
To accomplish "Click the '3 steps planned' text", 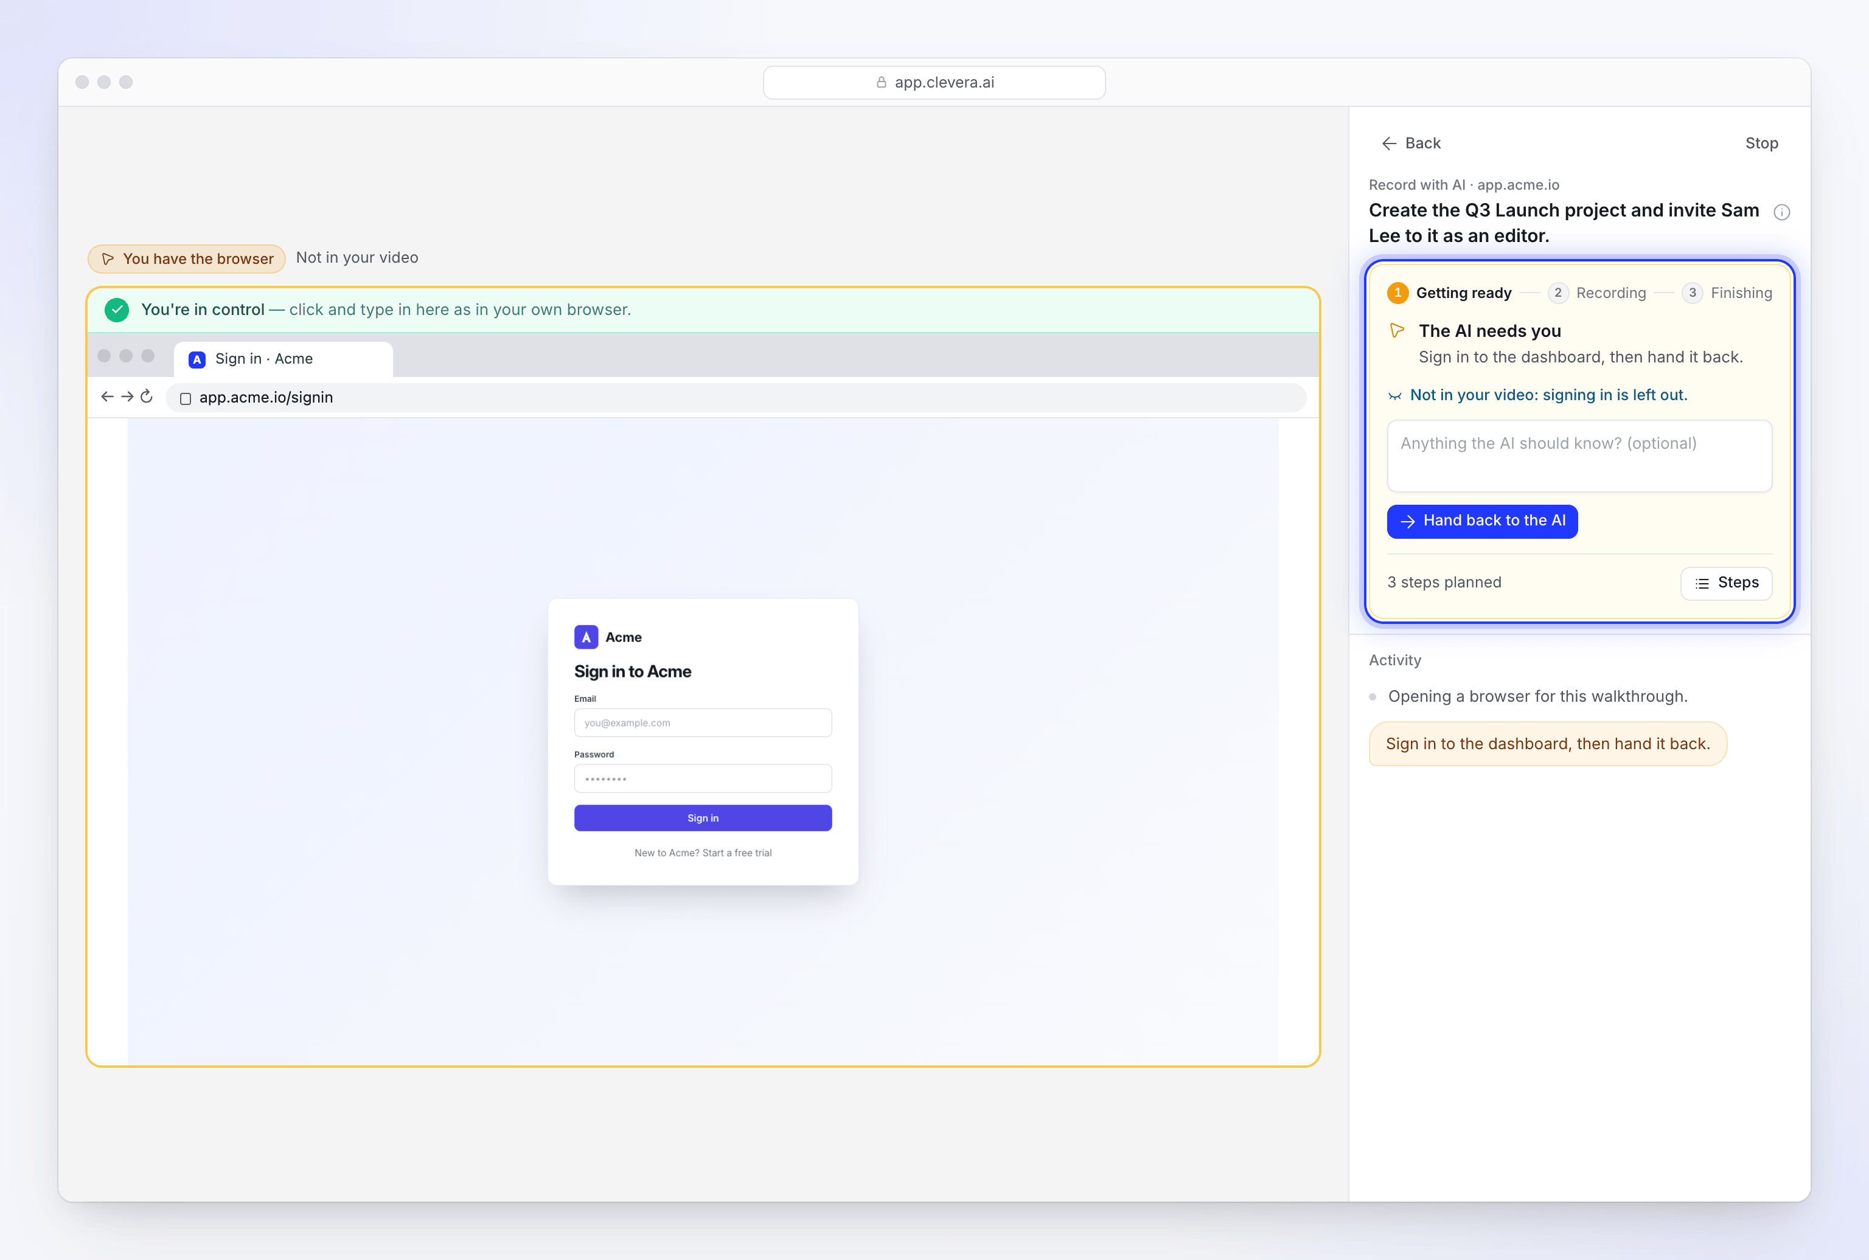I will [x=1444, y=583].
